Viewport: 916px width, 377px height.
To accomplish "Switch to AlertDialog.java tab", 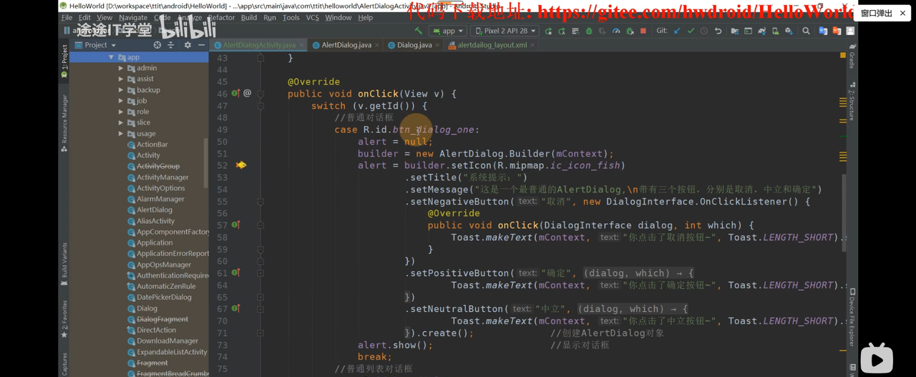I will pyautogui.click(x=346, y=44).
